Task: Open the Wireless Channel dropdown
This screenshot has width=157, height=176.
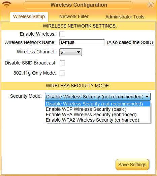Action: 70,52
